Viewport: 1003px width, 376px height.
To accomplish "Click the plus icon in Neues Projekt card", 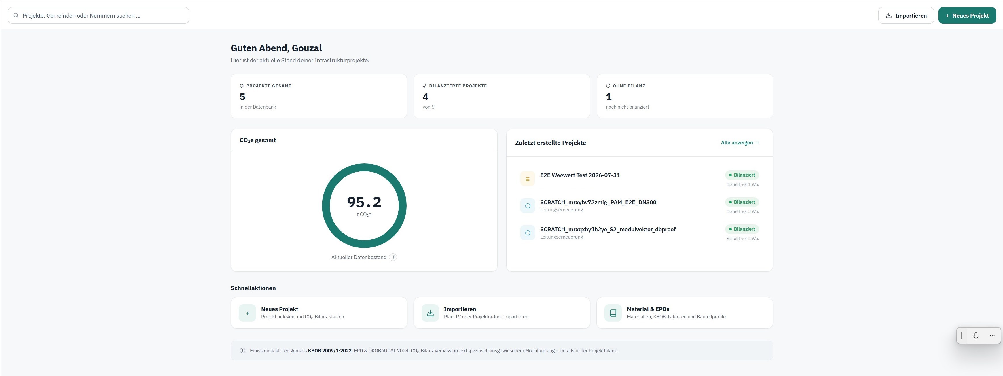I will (x=247, y=313).
